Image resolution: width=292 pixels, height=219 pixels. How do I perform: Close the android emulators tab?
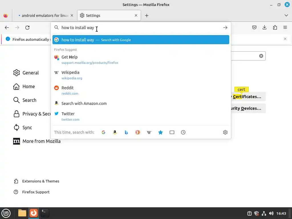click(x=72, y=15)
